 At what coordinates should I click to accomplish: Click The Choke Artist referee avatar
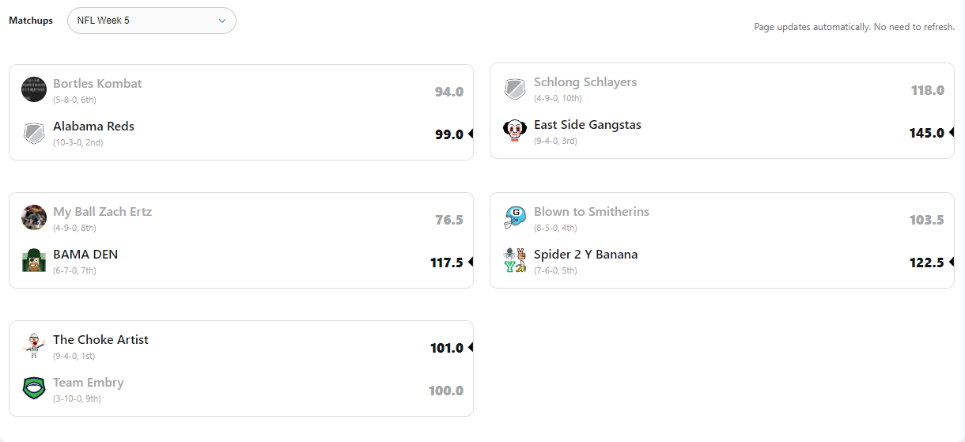[34, 346]
